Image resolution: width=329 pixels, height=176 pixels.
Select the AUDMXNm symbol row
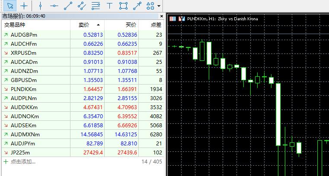click(x=83, y=134)
